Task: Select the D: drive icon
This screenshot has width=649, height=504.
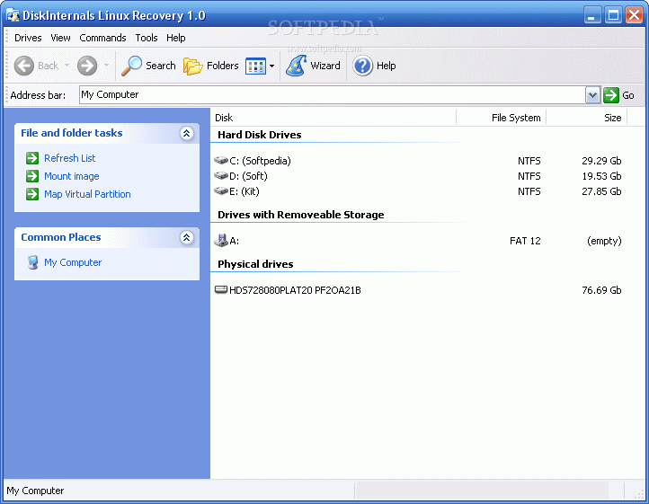Action: pos(221,175)
